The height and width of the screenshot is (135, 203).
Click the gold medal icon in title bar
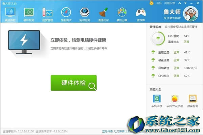(152, 3)
